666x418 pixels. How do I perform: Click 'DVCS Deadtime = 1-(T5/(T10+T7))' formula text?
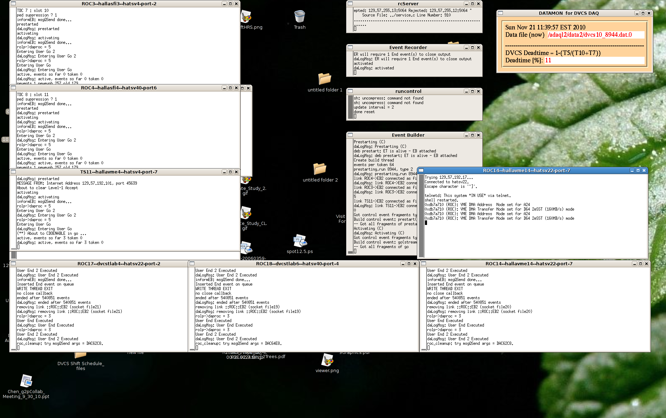pos(553,53)
